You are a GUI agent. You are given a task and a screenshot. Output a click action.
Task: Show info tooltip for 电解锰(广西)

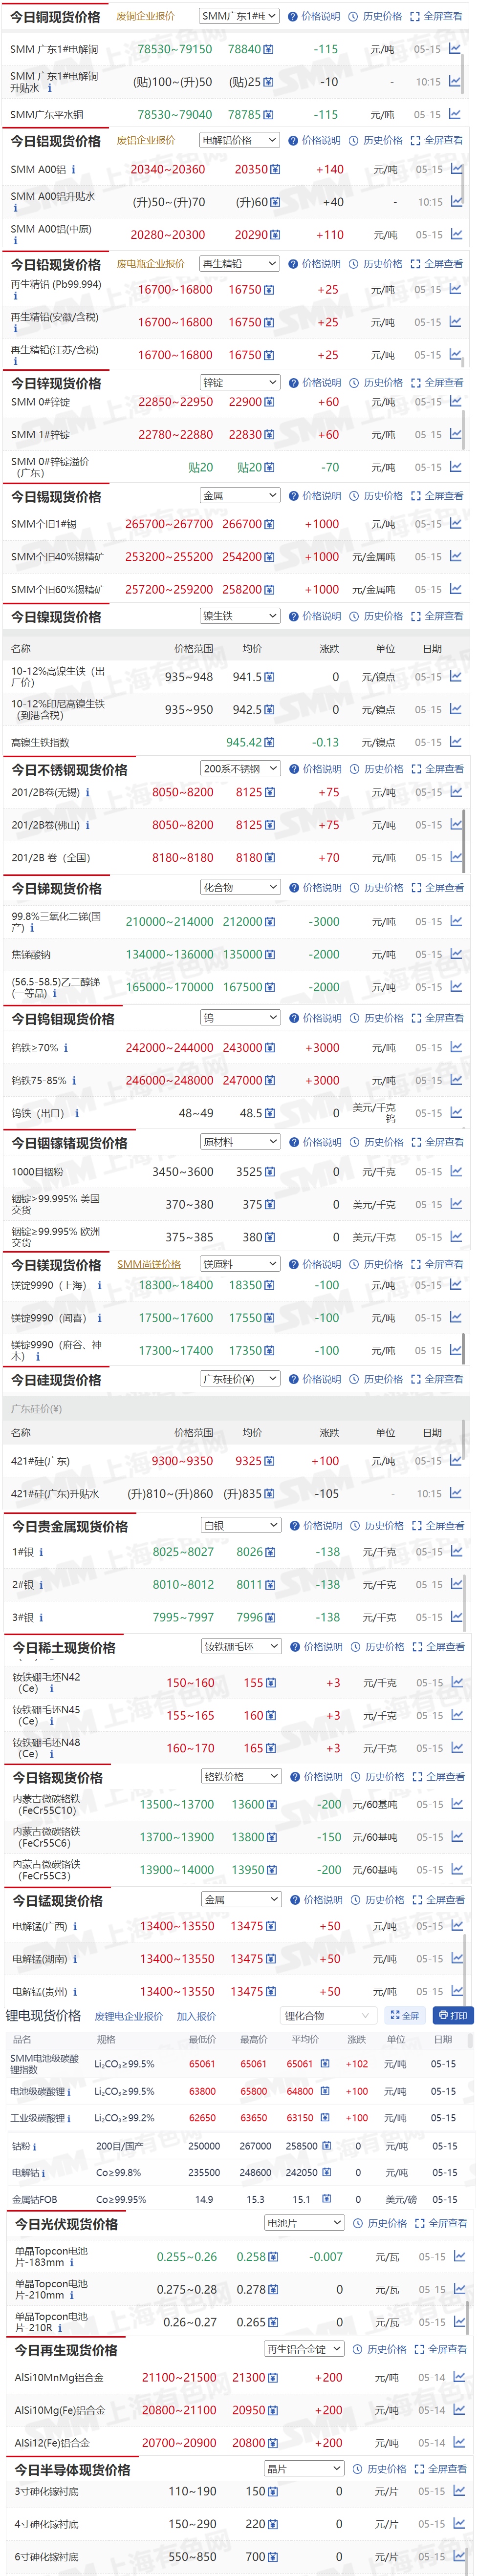pos(75,1926)
